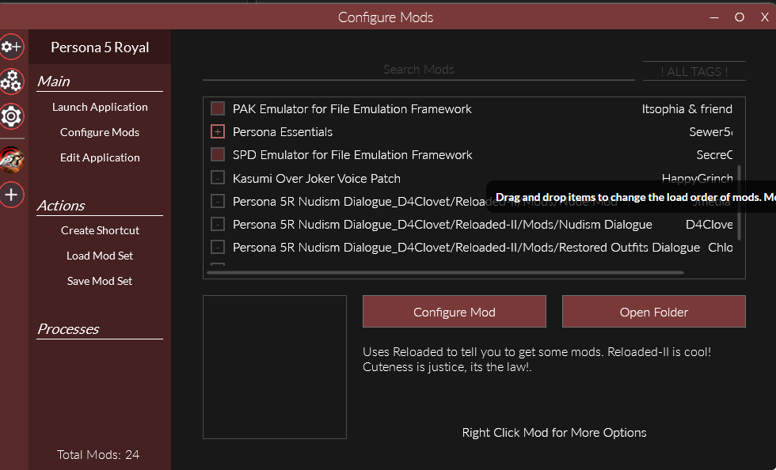Select the Persona 5 Royal application icon
This screenshot has width=776, height=470.
[x=11, y=160]
